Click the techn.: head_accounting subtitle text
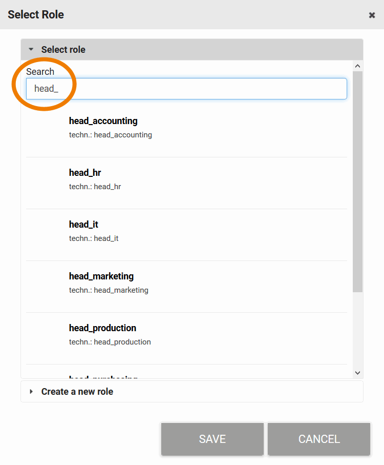Viewport: 384px width, 465px height. click(x=111, y=135)
